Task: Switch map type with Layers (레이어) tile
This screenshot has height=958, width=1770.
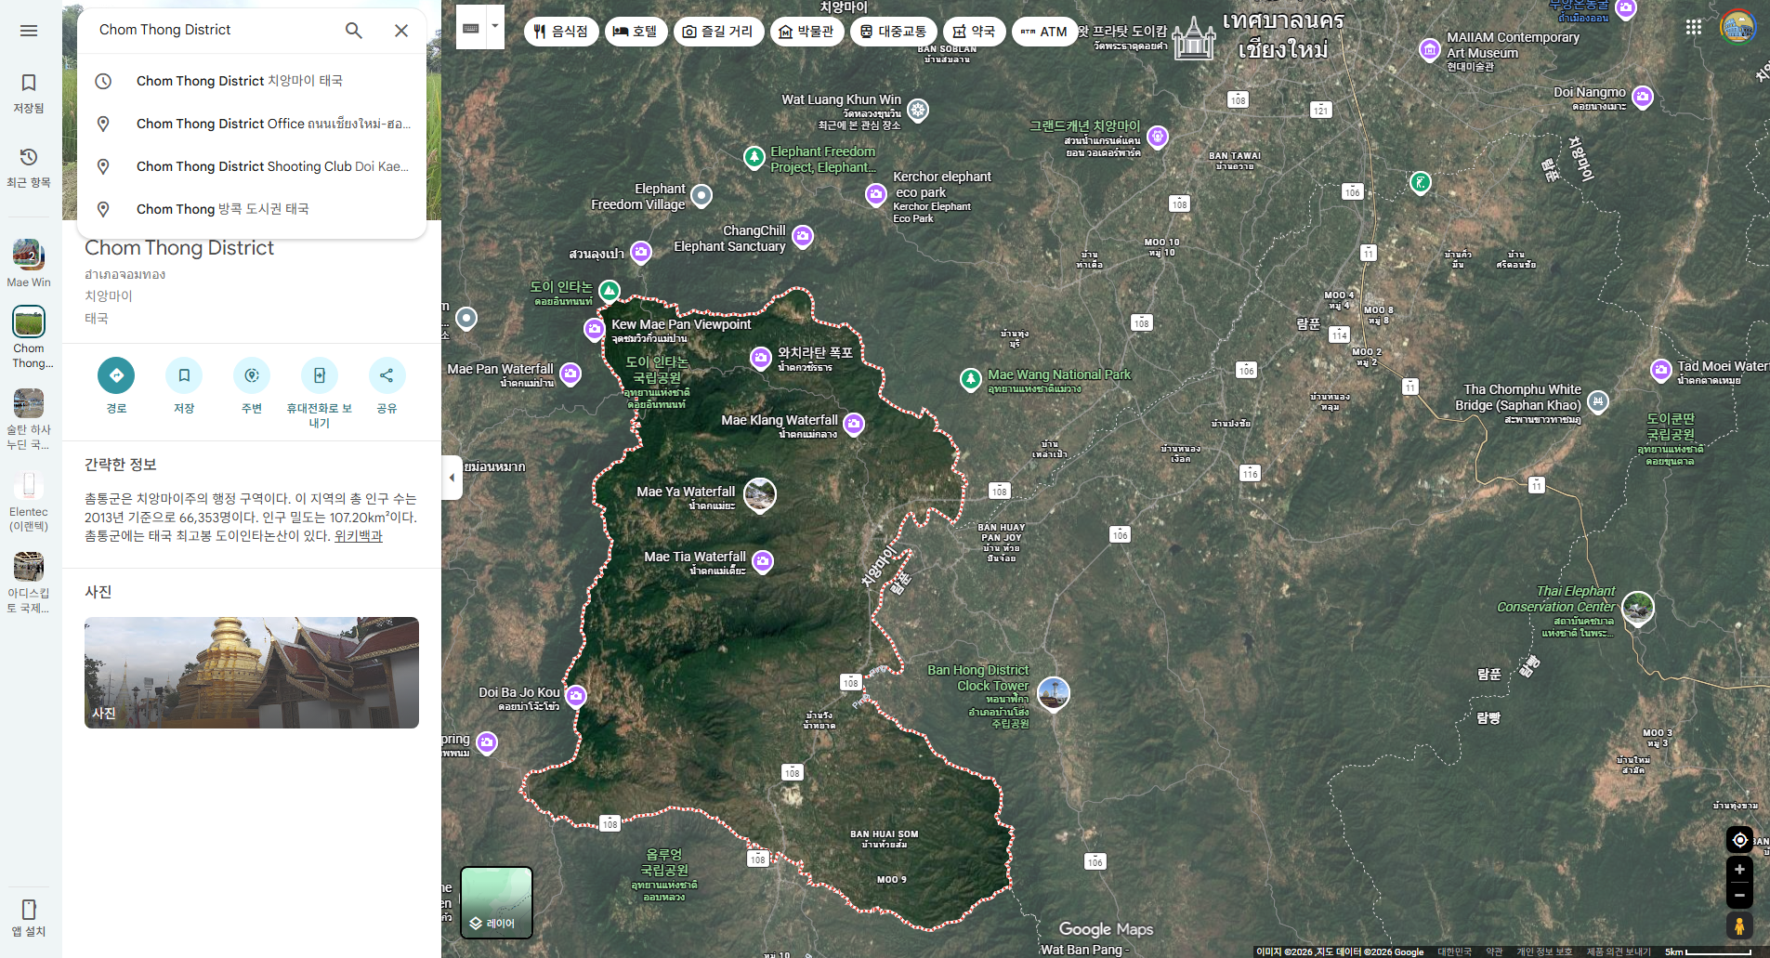Action: pos(496,902)
